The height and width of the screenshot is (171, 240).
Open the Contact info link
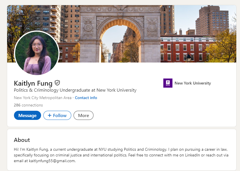point(86,98)
